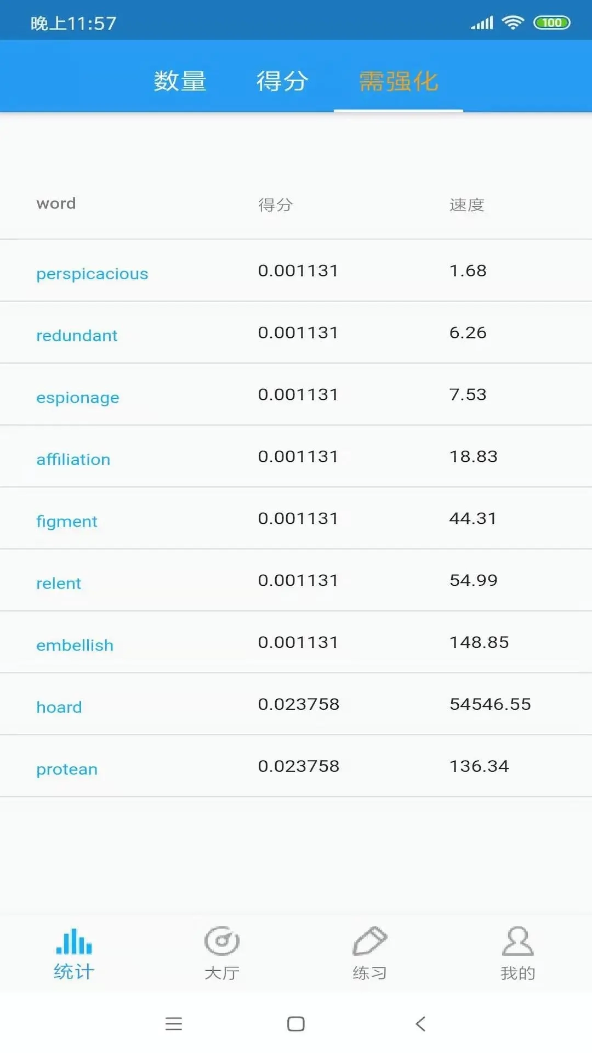This screenshot has height=1053, width=592.
Task: Tap the battery indicator in status bar
Action: (x=551, y=23)
